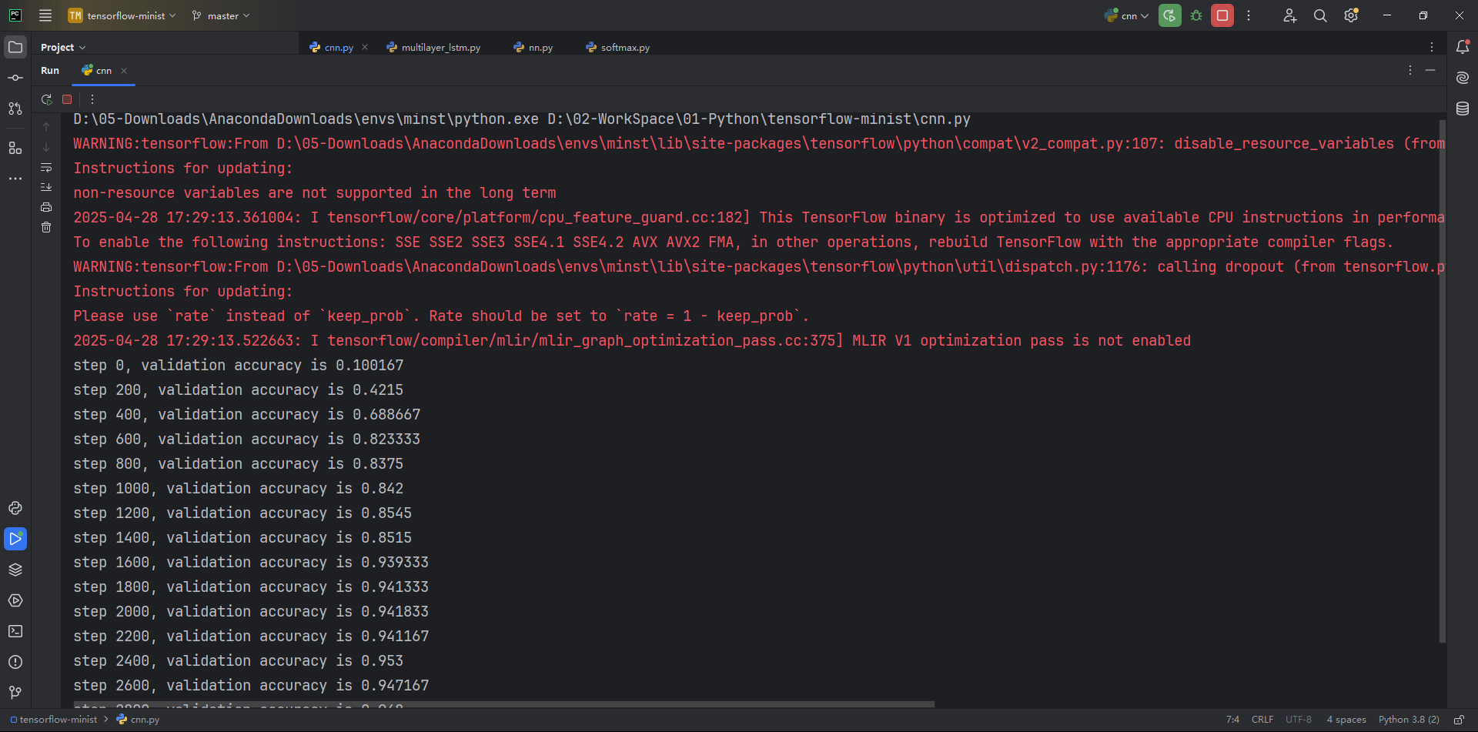Open the Pull Requests tool window
This screenshot has height=732, width=1478.
(x=15, y=109)
